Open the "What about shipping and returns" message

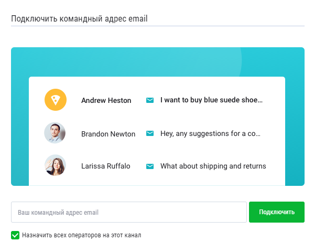213,166
